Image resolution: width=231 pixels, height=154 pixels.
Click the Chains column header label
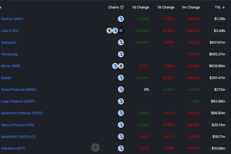(x=113, y=7)
